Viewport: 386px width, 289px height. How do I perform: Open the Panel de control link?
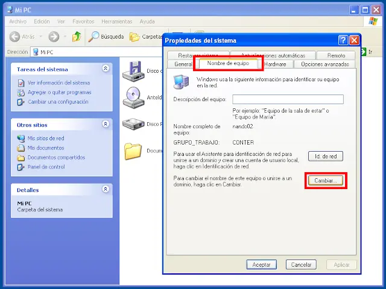point(46,167)
